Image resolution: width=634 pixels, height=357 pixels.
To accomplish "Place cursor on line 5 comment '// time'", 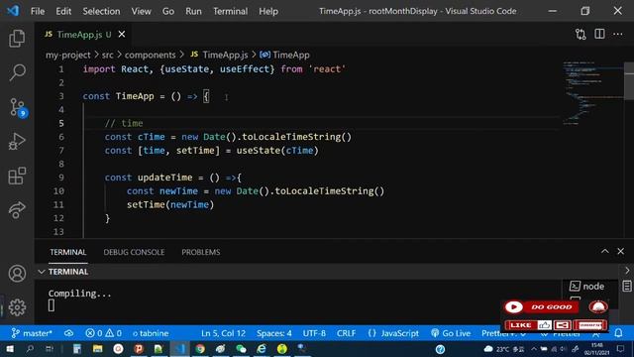I will point(124,123).
